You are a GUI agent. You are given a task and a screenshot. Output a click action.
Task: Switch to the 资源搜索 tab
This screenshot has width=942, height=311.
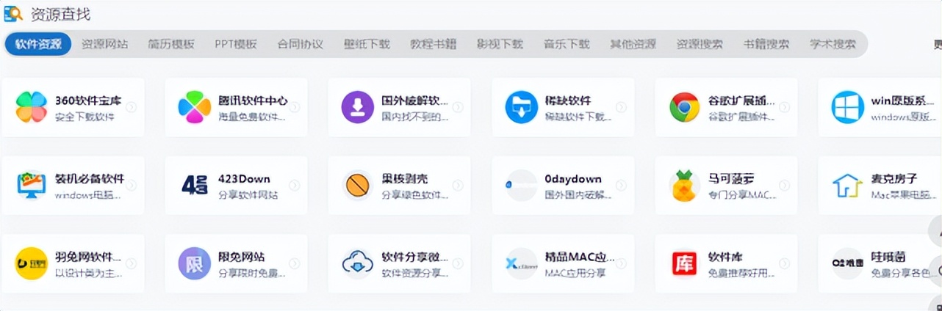[700, 44]
